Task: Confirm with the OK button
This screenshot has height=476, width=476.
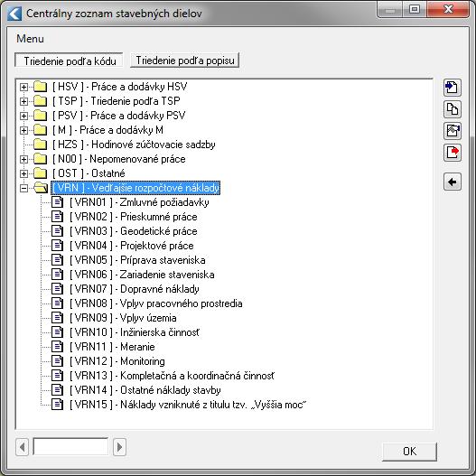Action: 409,452
